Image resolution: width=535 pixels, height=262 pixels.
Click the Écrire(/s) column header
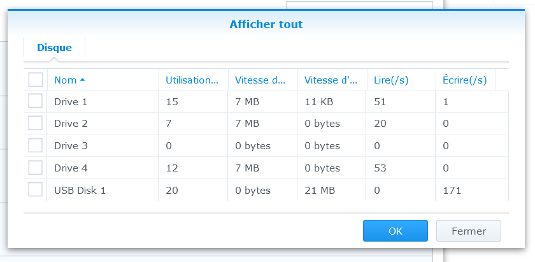coord(464,80)
